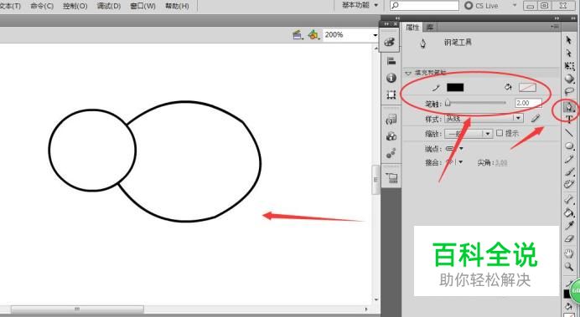Open the workspace 基本功能 dropdown
Image resolution: width=580 pixels, height=317 pixels.
[360, 5]
